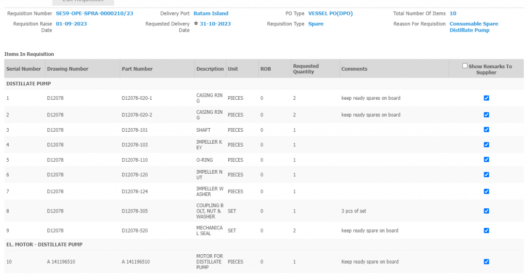Toggle the checkbox for Coupling Bolt, Nut & Washer

pos(486,211)
